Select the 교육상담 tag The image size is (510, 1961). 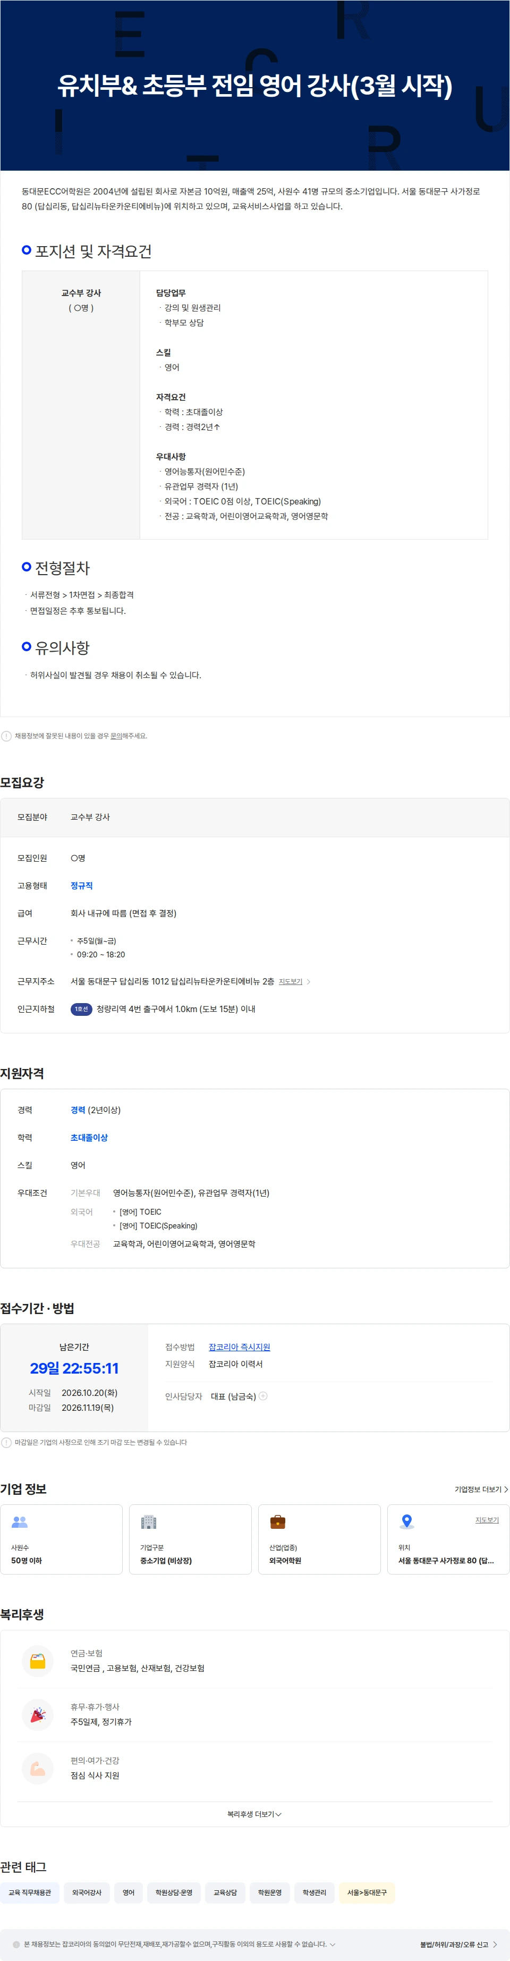[x=225, y=1893]
